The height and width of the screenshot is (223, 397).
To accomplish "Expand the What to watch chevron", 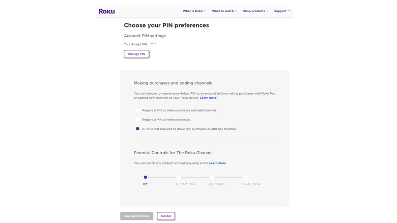I will [x=236, y=11].
